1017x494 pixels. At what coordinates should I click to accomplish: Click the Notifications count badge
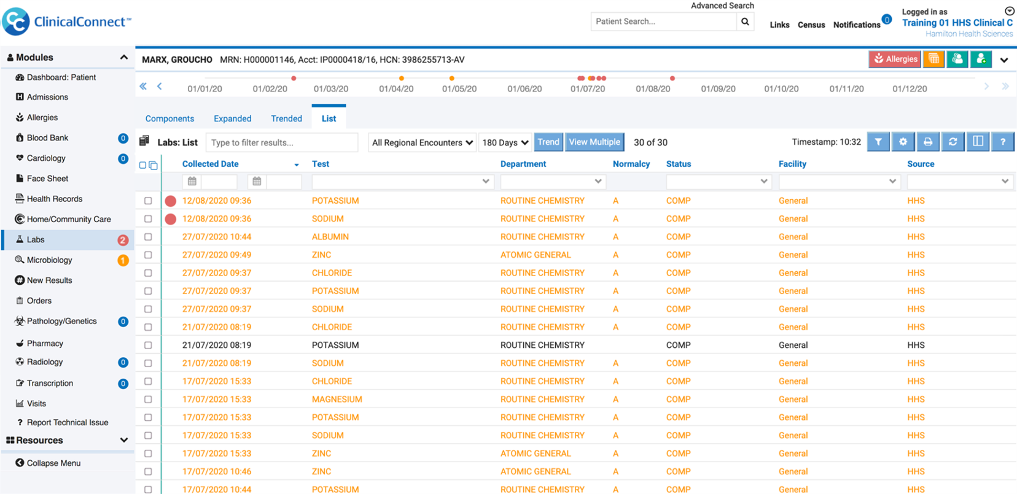pyautogui.click(x=887, y=20)
